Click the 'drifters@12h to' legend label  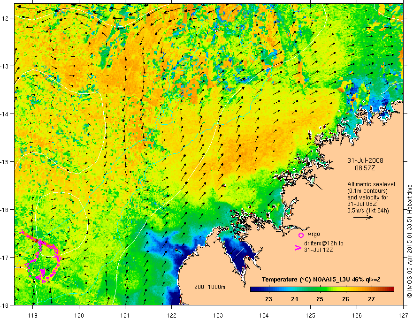pyautogui.click(x=324, y=243)
